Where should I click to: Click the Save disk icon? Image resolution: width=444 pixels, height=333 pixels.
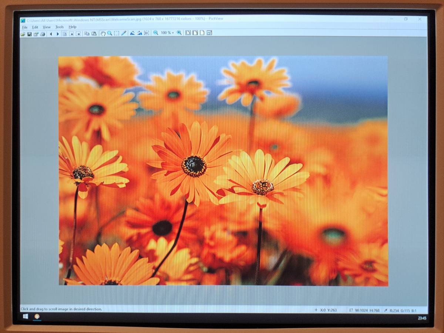29,34
